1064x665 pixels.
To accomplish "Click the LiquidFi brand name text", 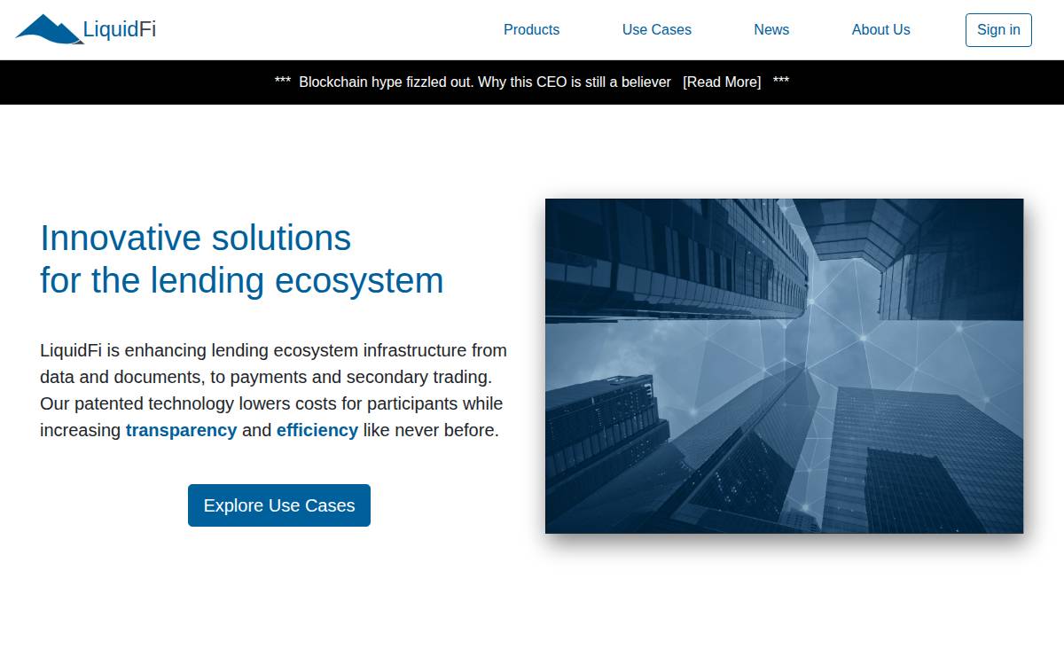I will click(x=120, y=29).
